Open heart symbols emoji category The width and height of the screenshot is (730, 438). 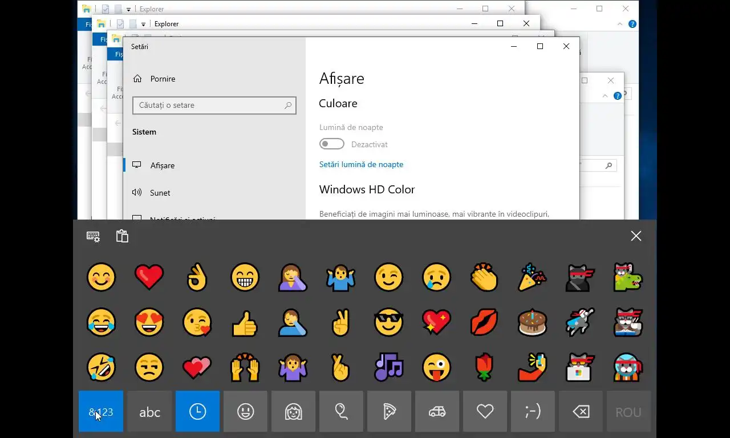(x=485, y=411)
